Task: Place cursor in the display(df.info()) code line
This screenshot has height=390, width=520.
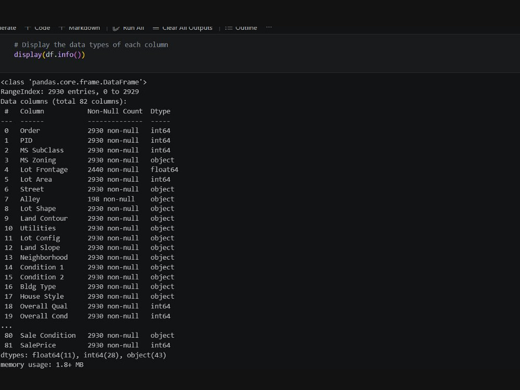Action: [x=49, y=55]
